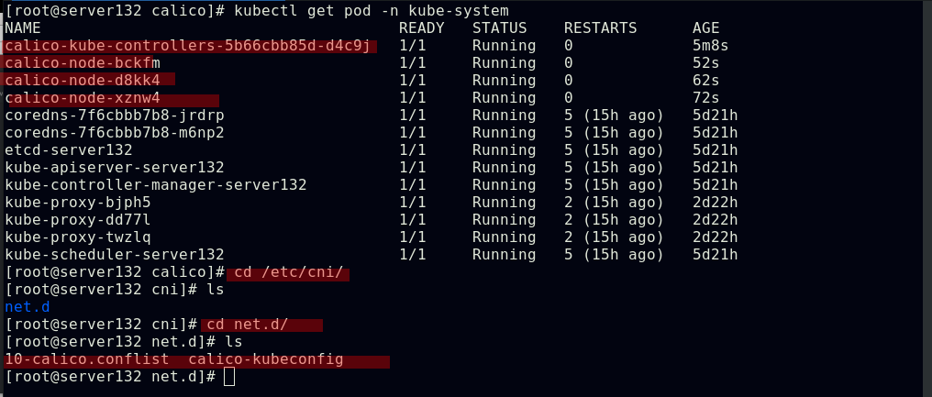Click the AGE column header
The height and width of the screenshot is (397, 932).
(x=706, y=28)
